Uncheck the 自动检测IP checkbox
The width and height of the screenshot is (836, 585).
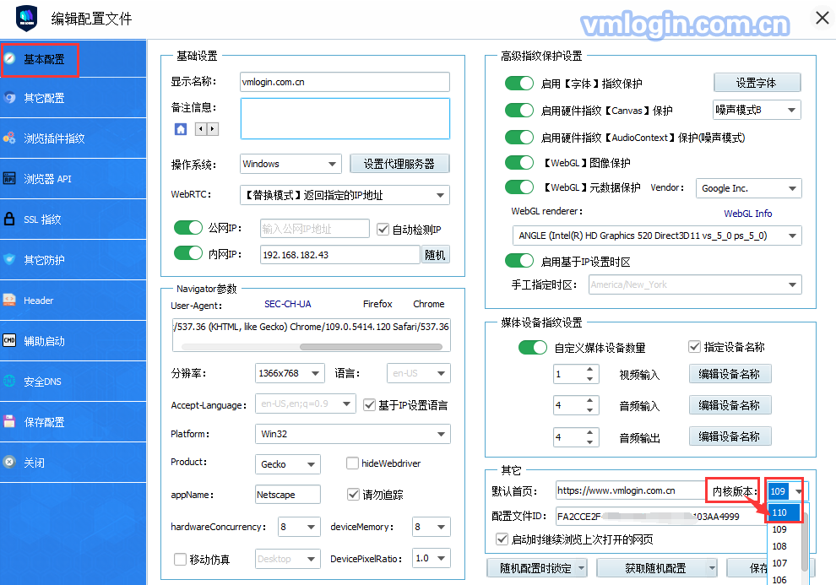tap(383, 229)
